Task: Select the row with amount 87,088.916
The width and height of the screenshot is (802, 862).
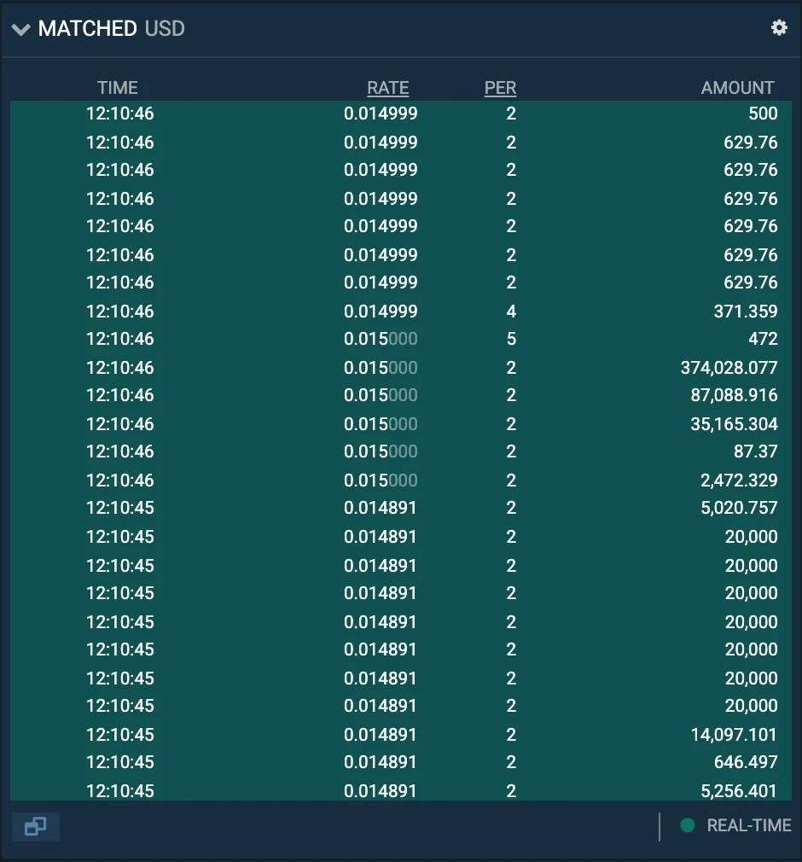Action: pos(401,395)
